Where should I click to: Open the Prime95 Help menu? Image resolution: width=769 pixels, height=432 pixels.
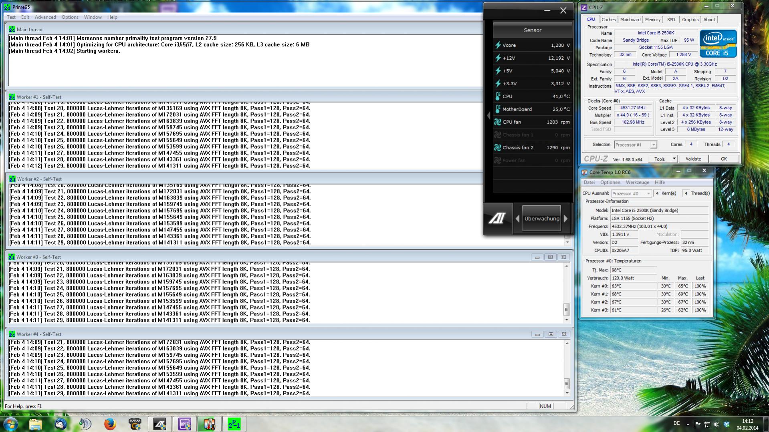pyautogui.click(x=112, y=17)
